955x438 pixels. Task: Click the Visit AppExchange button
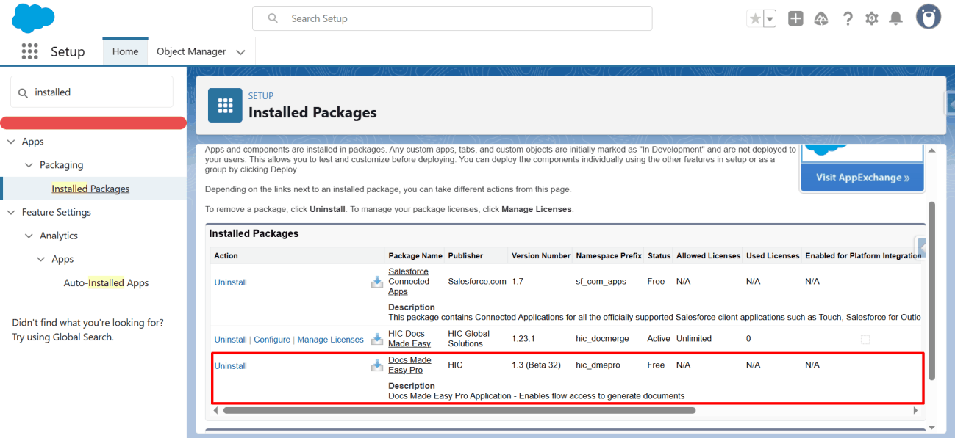coord(862,178)
